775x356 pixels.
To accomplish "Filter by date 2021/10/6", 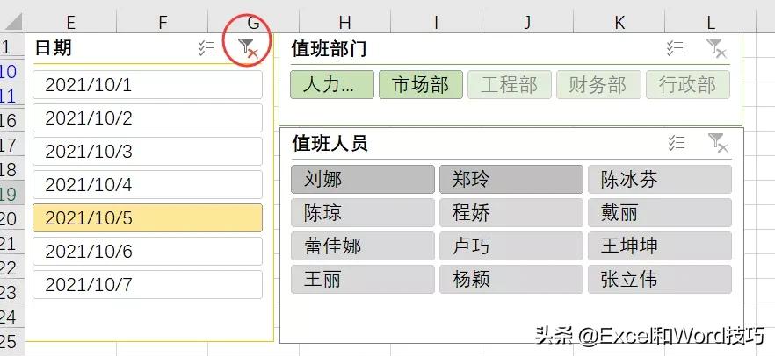I will tap(148, 251).
